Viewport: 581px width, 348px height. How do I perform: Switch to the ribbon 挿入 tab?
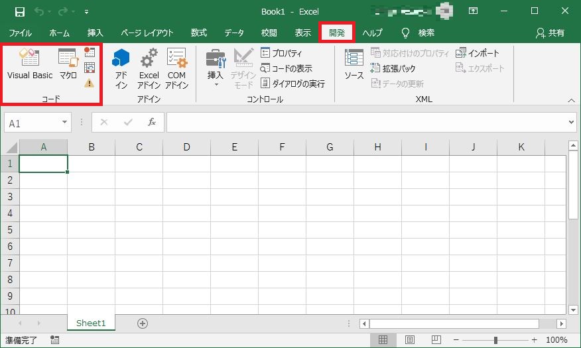point(96,32)
